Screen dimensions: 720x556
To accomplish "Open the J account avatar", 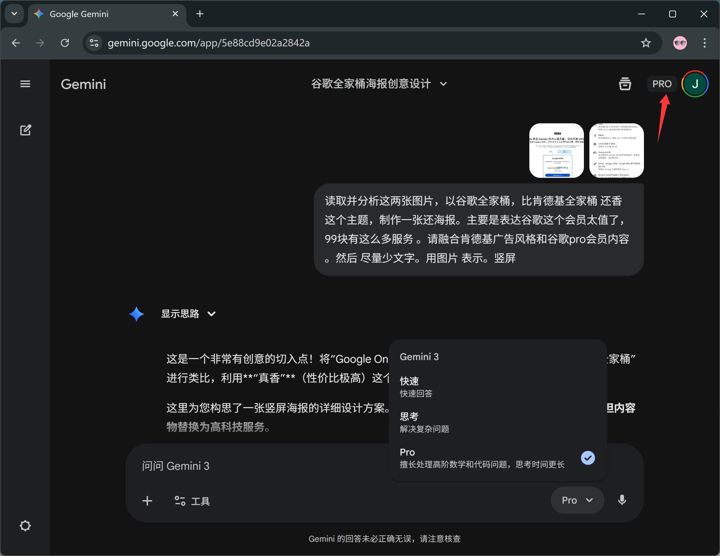I will (695, 84).
